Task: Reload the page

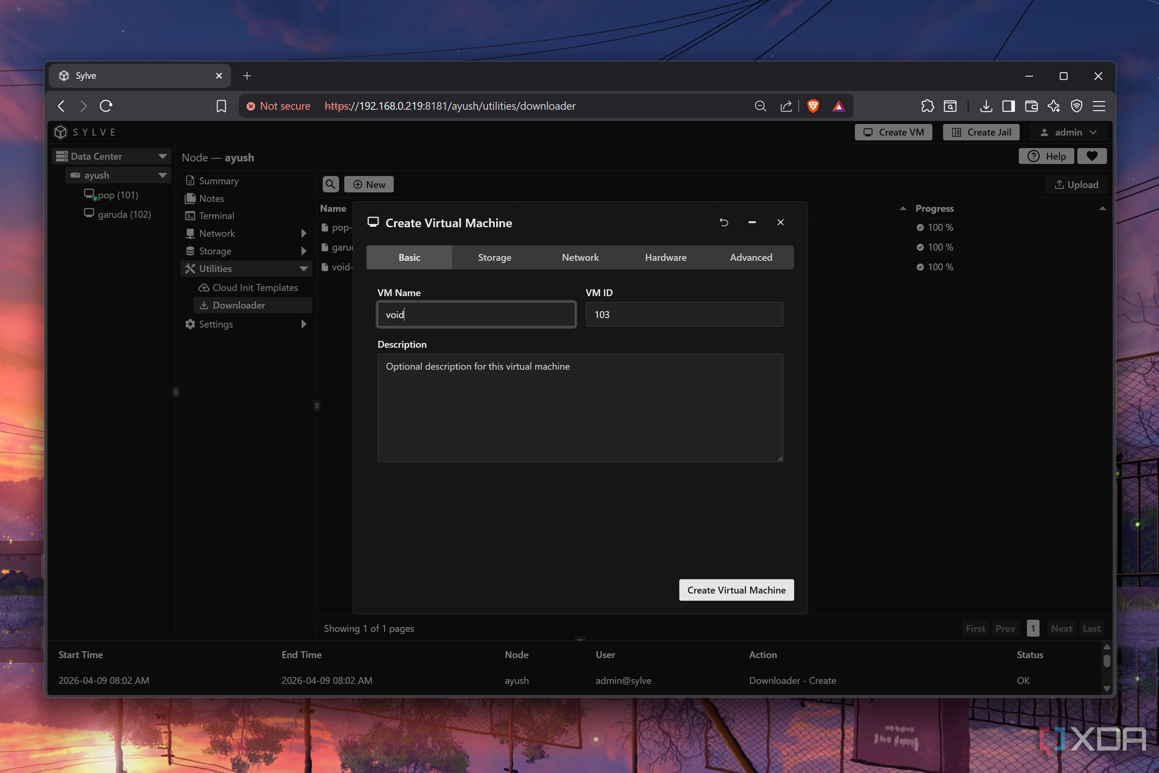Action: (106, 106)
